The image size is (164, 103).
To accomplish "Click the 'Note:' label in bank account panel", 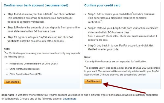I will 7,49.
